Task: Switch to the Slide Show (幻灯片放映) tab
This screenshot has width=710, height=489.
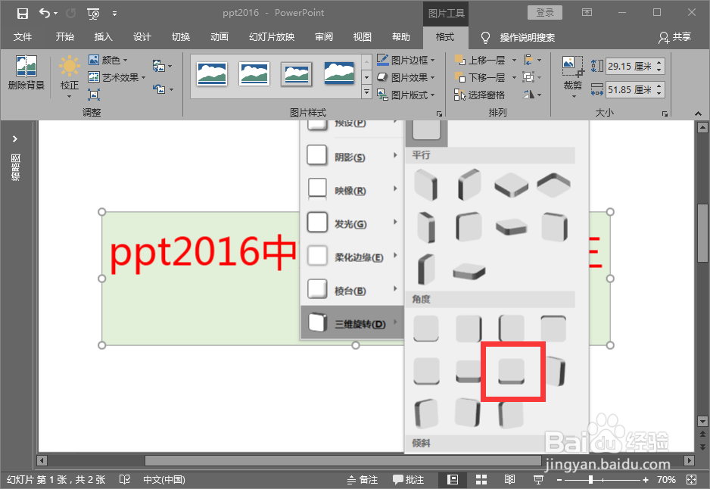Action: click(272, 37)
